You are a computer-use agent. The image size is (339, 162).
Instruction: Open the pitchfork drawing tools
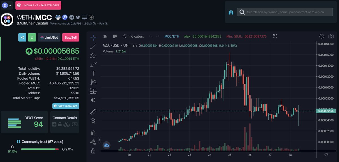(x=93, y=56)
